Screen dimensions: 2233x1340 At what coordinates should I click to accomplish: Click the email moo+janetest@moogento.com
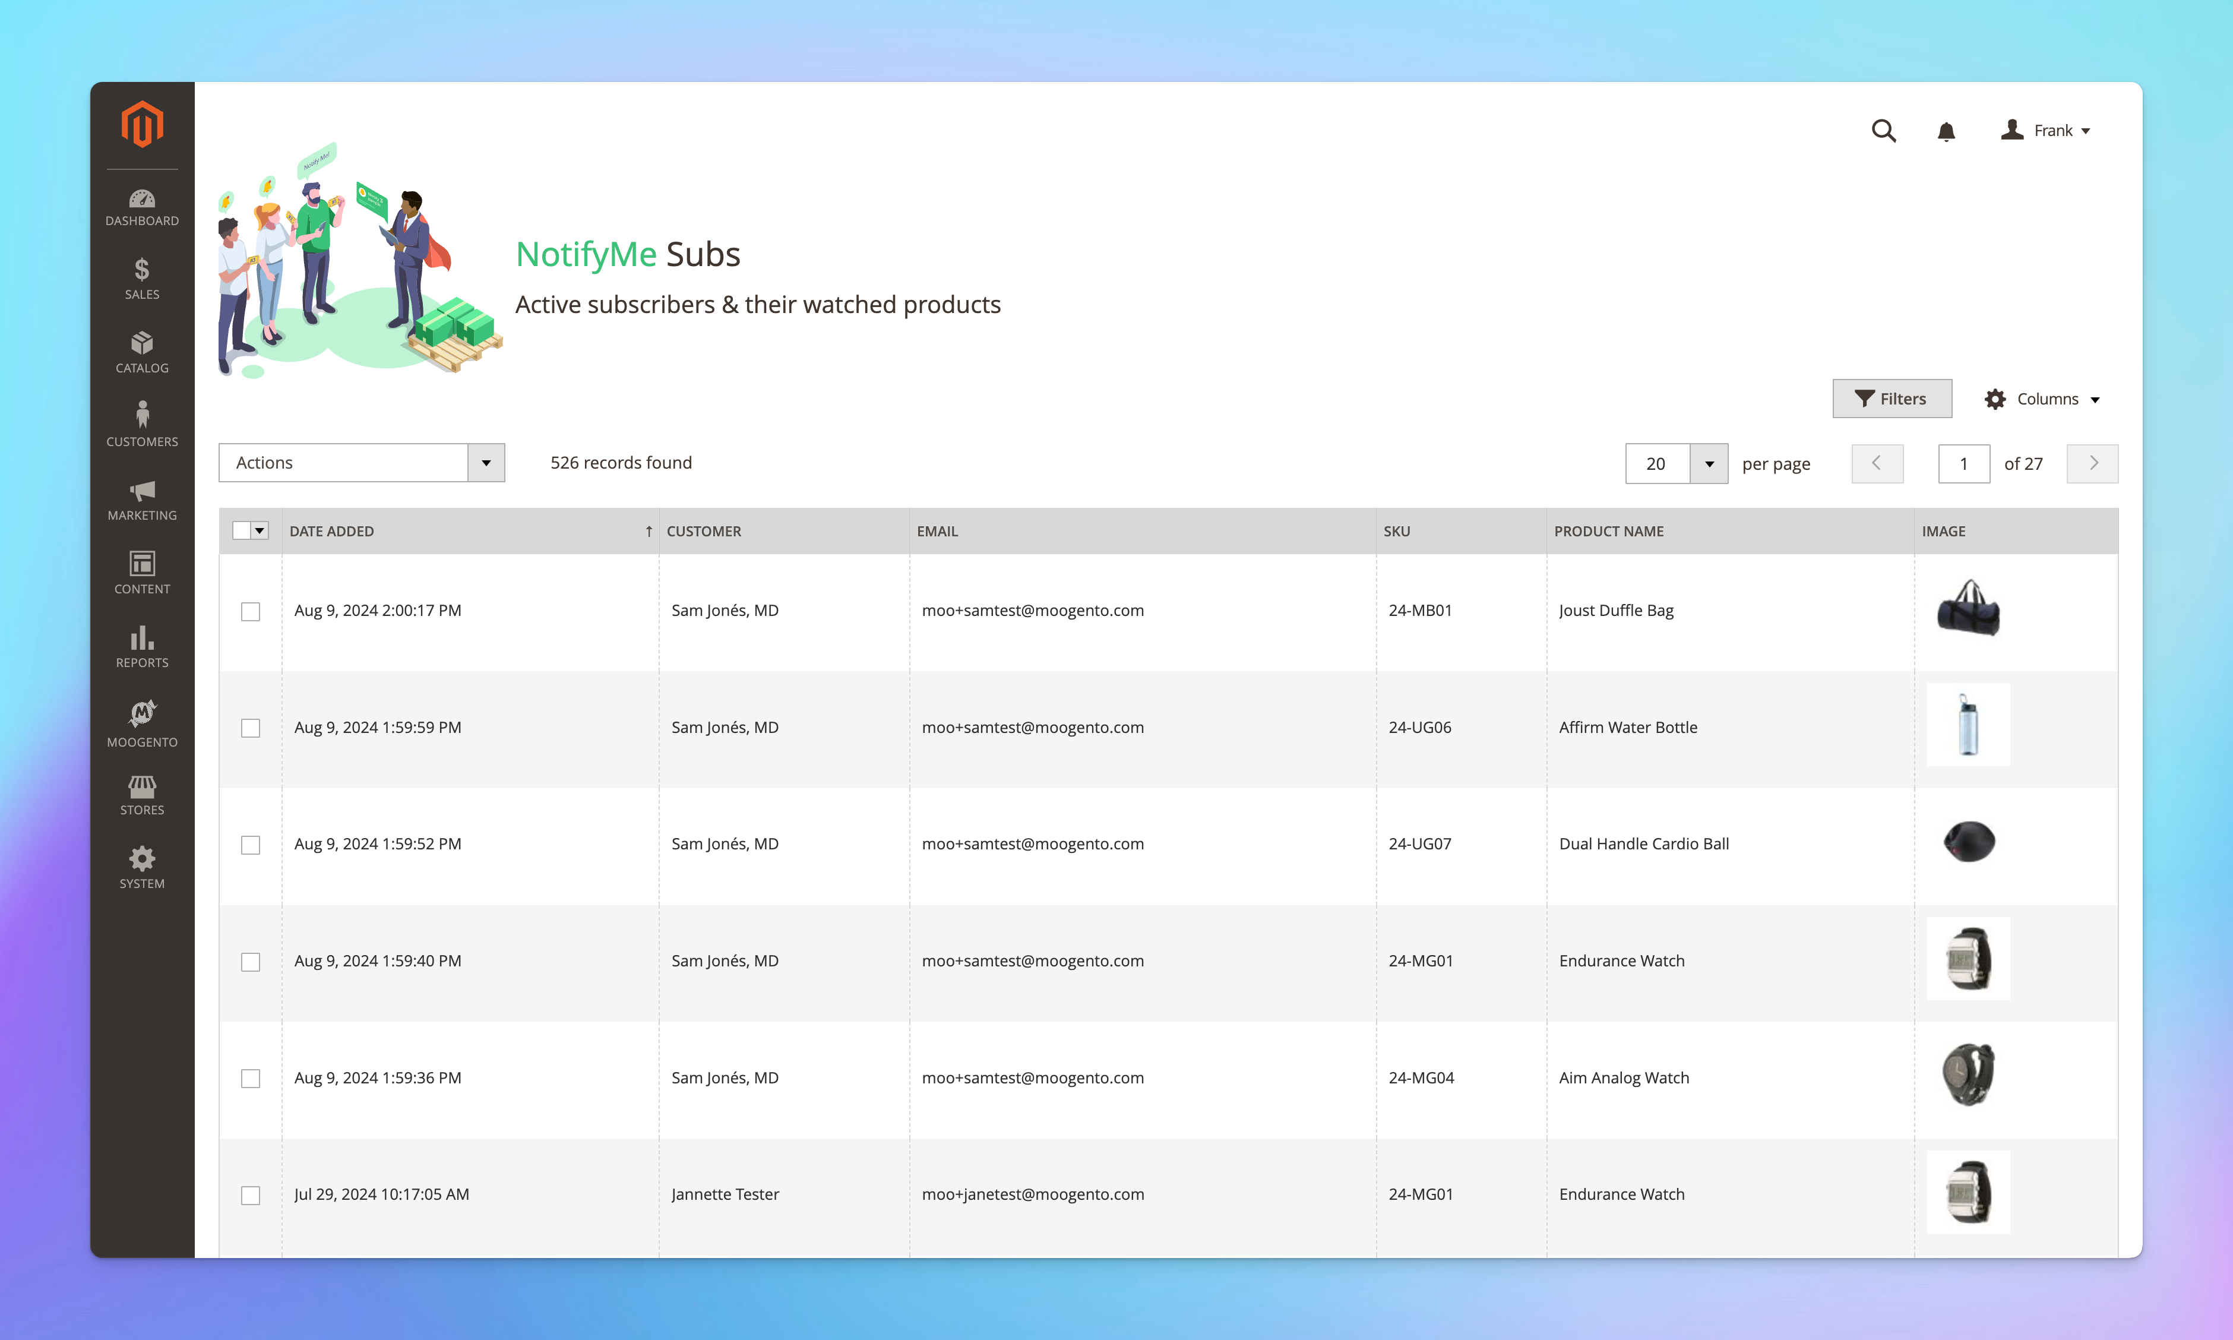coord(1033,1194)
